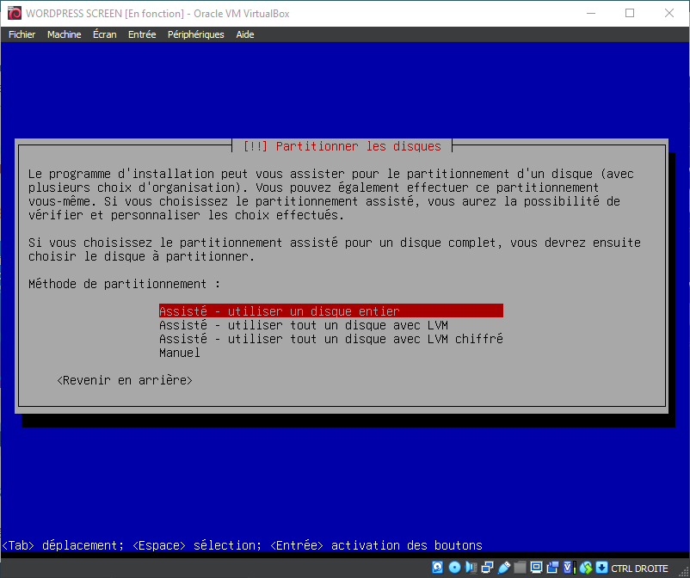
Task: Select the Manuel partitioning option
Action: (x=179, y=353)
